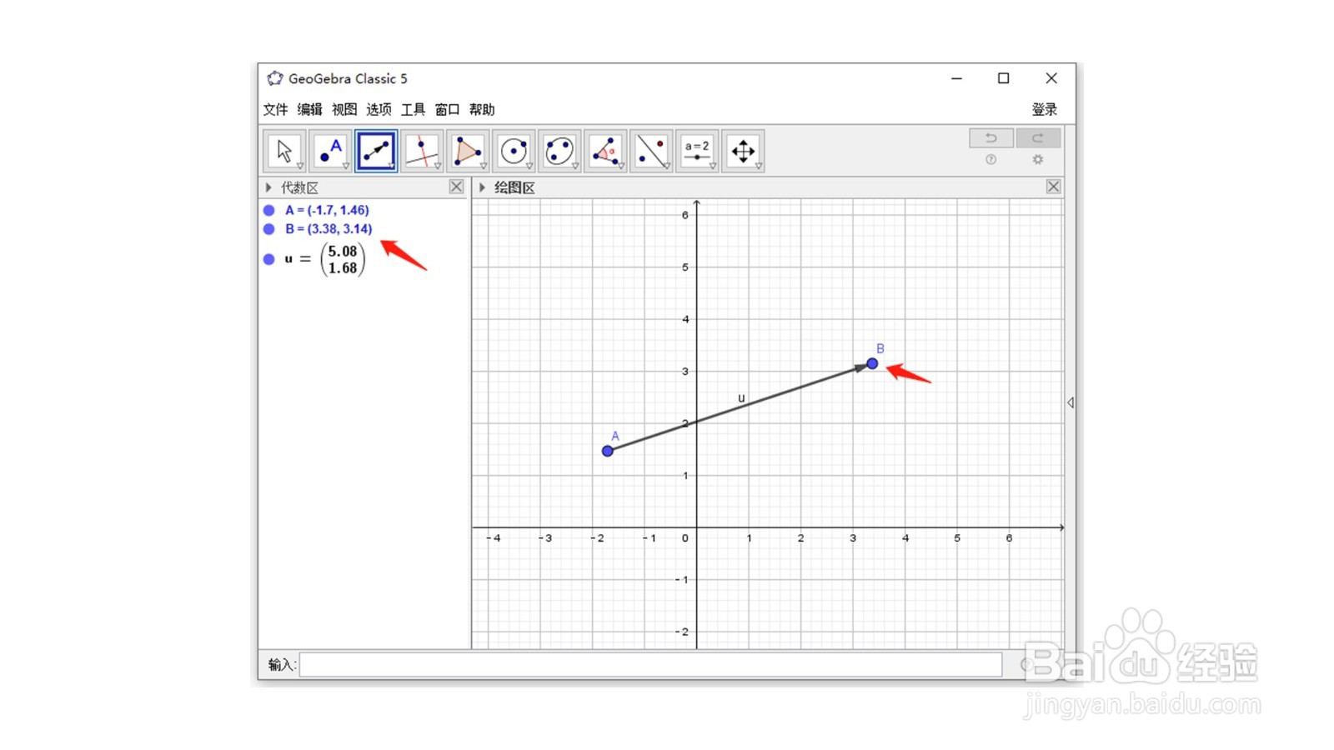
Task: Open the toolbar help icon
Action: pos(991,160)
